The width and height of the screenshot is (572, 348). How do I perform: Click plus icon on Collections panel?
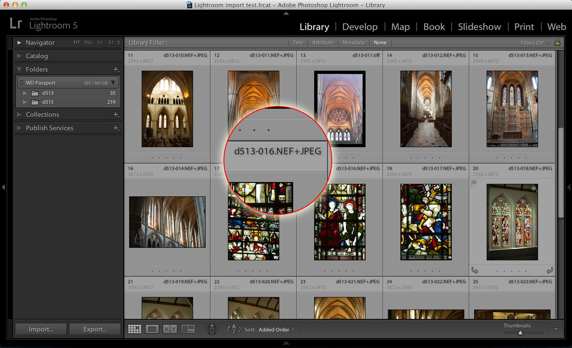(x=116, y=115)
